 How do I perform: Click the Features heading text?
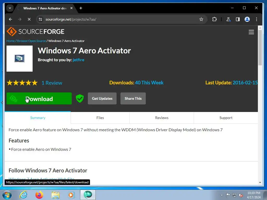tap(19, 140)
